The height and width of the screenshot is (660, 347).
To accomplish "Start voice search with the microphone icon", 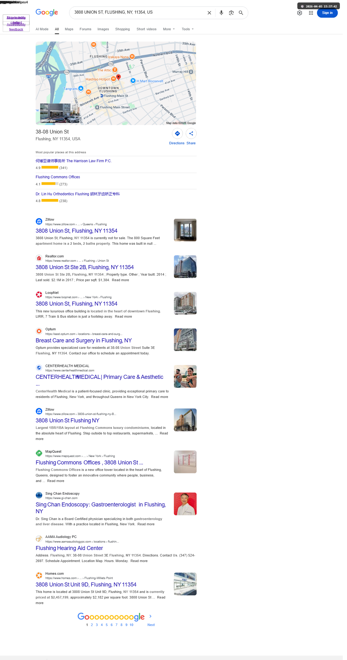I will click(x=221, y=13).
